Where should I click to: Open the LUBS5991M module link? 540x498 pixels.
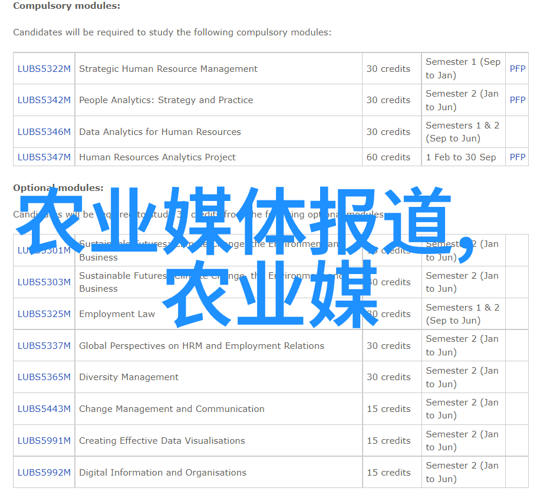[x=44, y=440]
